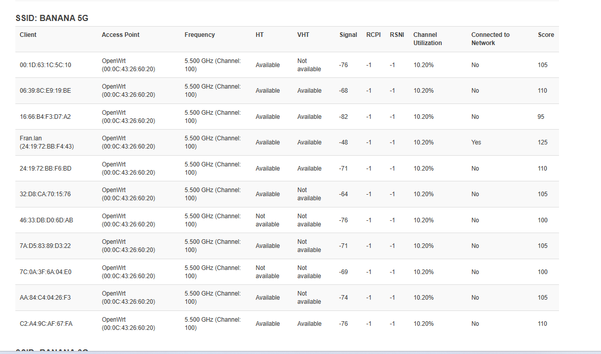Click the Access Point column header
601x354 pixels.
point(120,35)
